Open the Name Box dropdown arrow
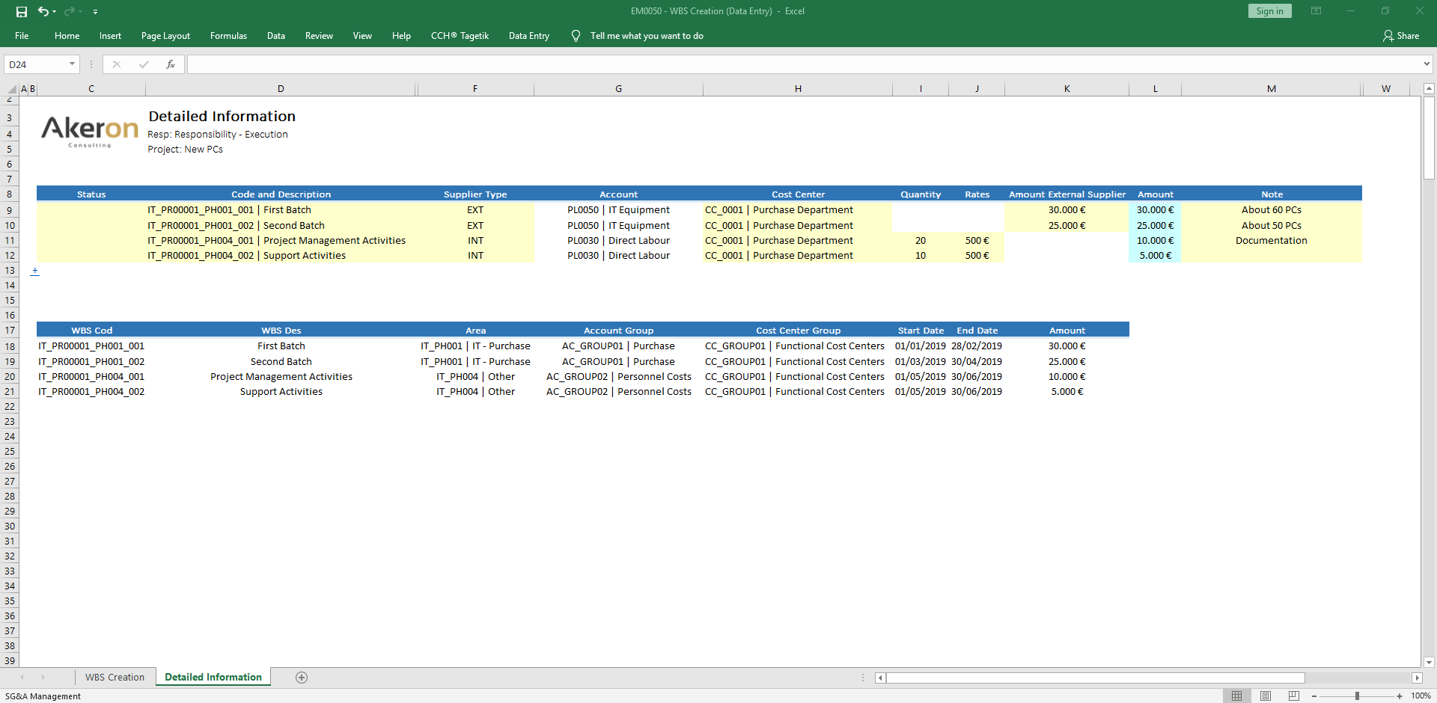Screen dimensions: 1437x703 click(72, 64)
